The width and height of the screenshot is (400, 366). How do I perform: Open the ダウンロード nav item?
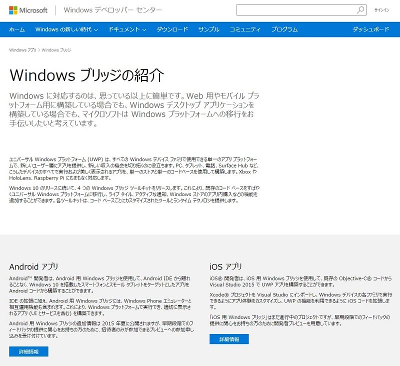172,29
